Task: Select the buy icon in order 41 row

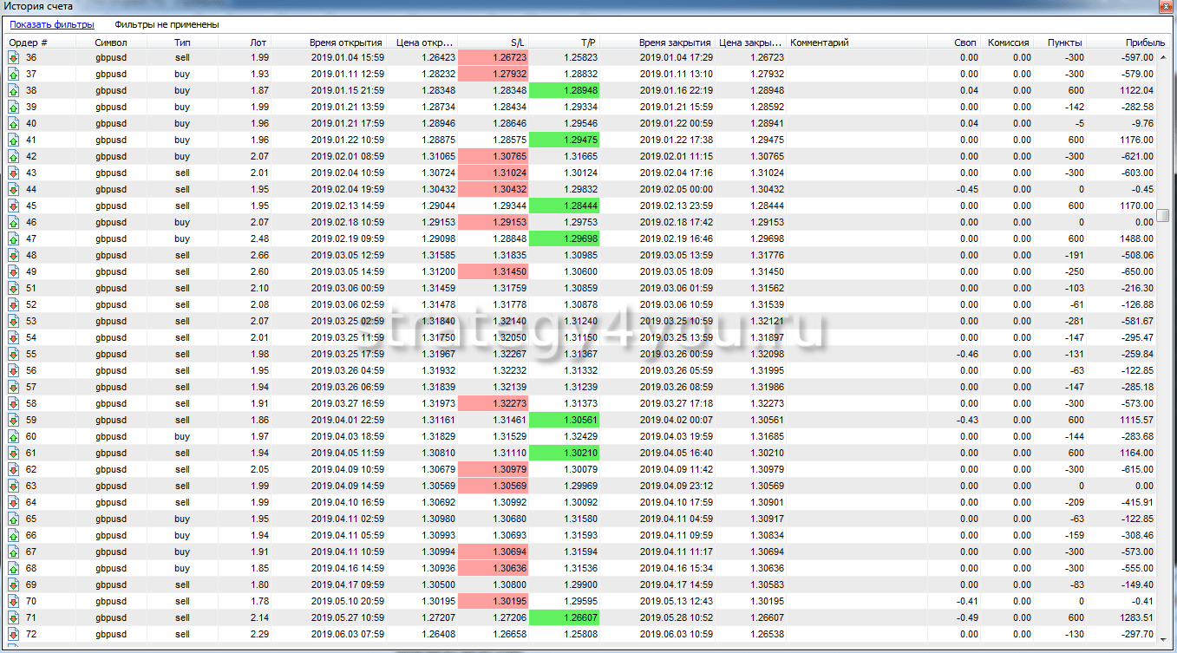Action: [x=14, y=140]
